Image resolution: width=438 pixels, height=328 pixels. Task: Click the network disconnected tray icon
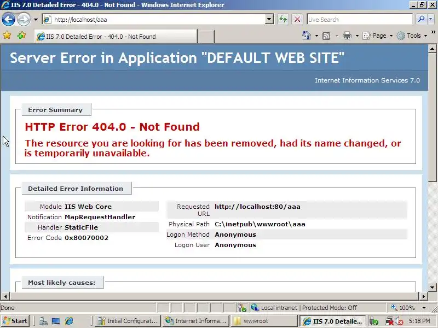tap(389, 321)
